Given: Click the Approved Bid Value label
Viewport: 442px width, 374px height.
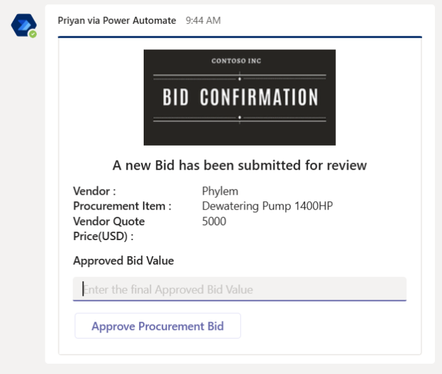Looking at the screenshot, I should coord(124,261).
